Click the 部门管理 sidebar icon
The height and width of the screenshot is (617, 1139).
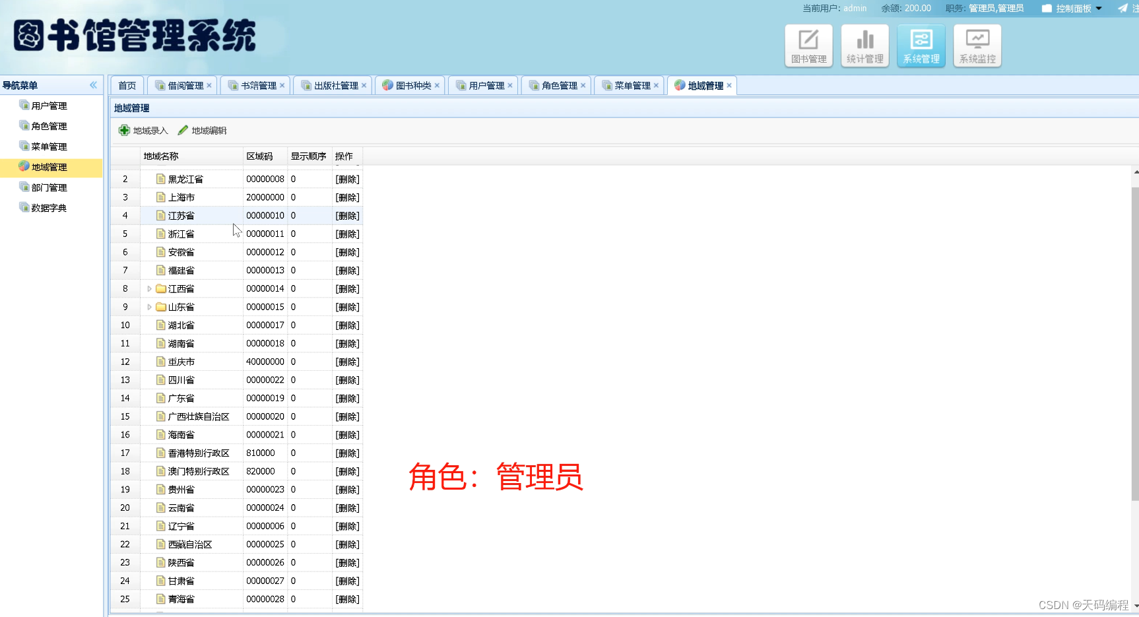coord(24,187)
